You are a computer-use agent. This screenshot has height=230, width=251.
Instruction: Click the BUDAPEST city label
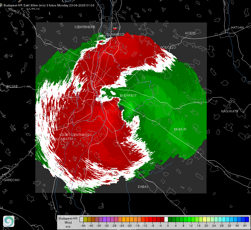point(128,95)
